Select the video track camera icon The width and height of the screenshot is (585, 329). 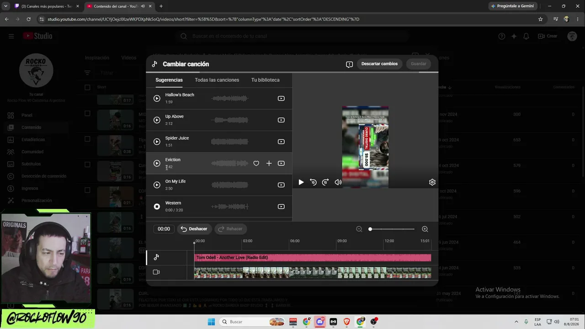point(156,272)
